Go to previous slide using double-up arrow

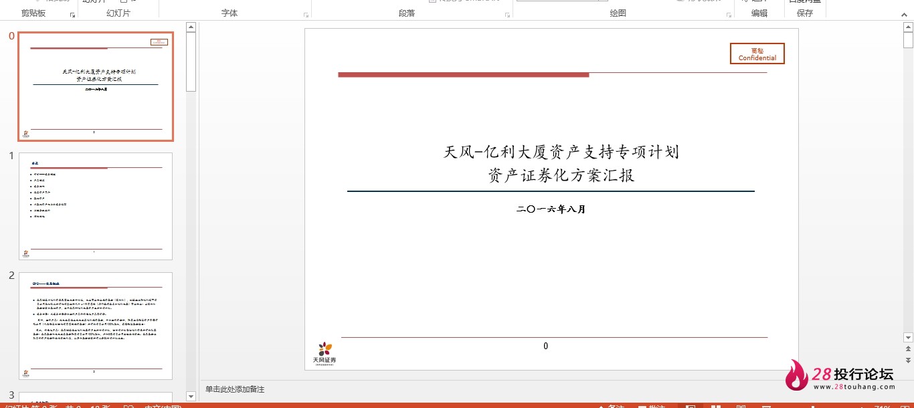[908, 348]
